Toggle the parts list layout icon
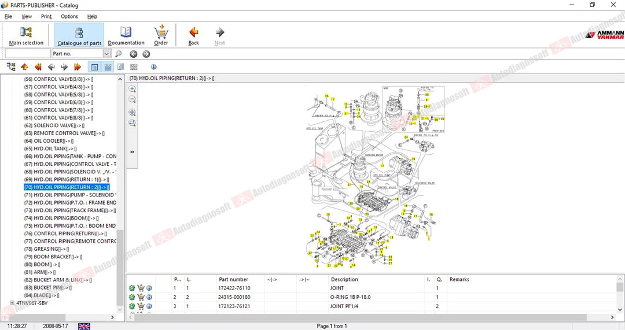 coord(108,67)
